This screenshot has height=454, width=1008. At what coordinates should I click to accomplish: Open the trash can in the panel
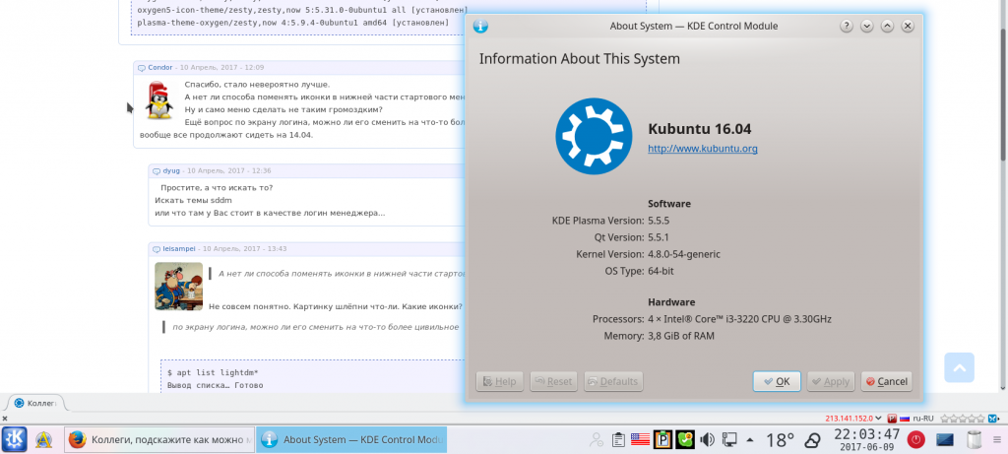coord(975,440)
